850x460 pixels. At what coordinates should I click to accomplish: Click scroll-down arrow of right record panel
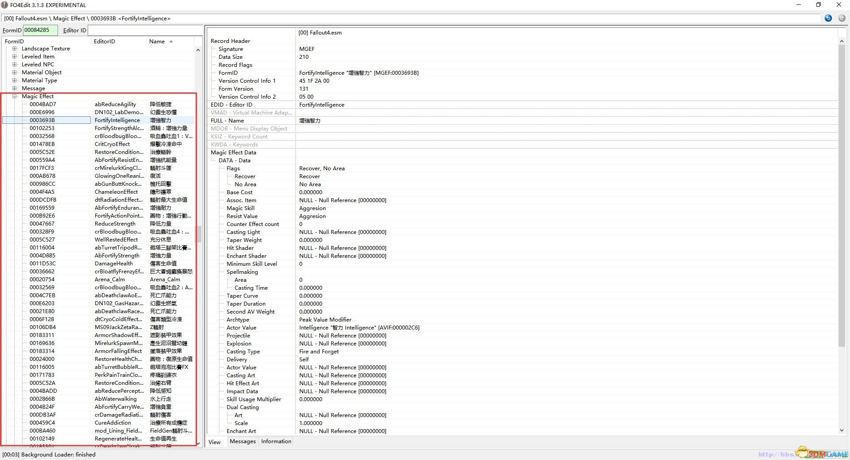tap(842, 430)
